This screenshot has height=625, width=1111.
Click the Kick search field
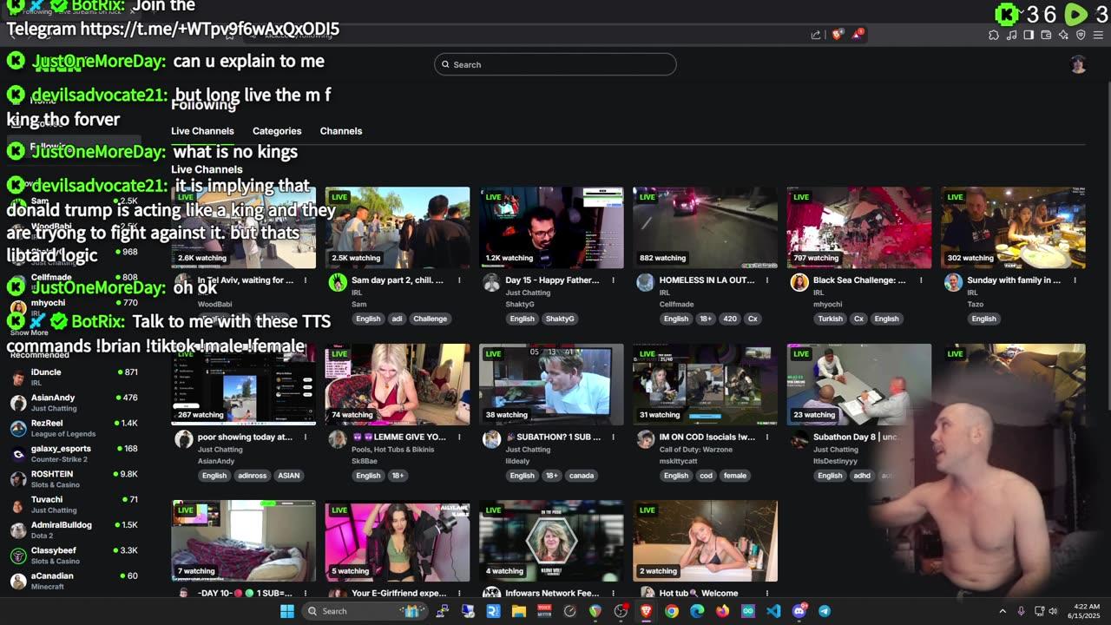(x=555, y=64)
